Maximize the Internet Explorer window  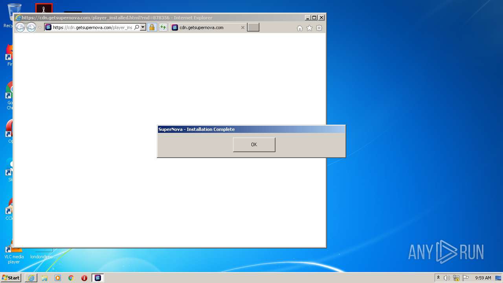point(314,18)
